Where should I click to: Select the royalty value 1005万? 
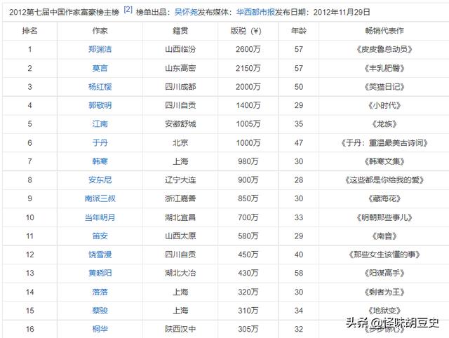[248, 124]
